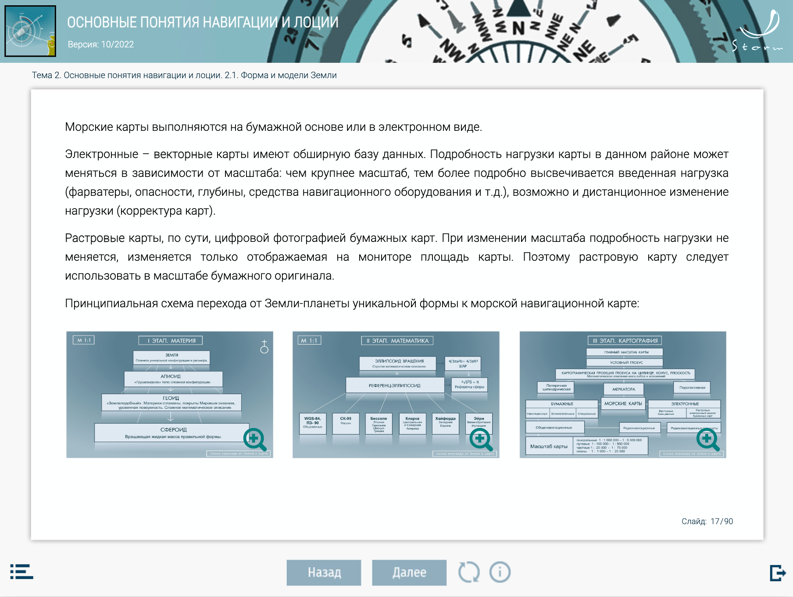Click the Назад button
The height and width of the screenshot is (597, 793).
click(x=324, y=572)
